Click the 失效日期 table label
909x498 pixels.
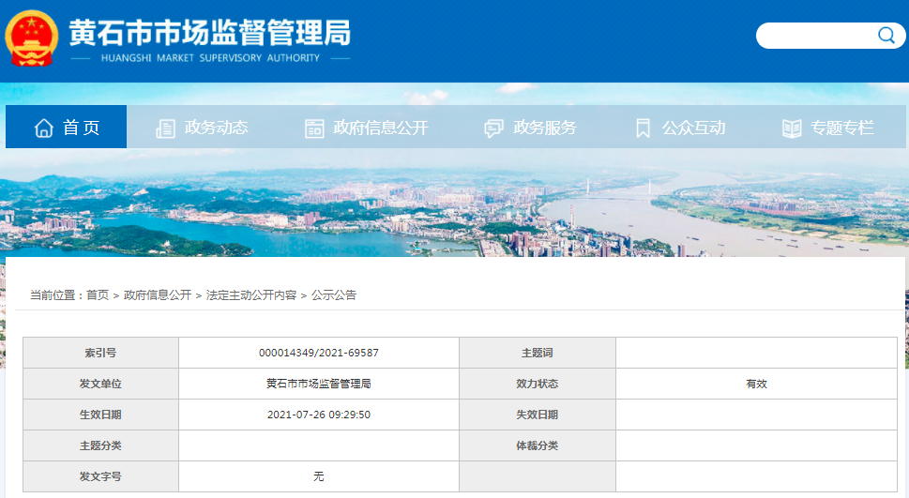pyautogui.click(x=538, y=415)
